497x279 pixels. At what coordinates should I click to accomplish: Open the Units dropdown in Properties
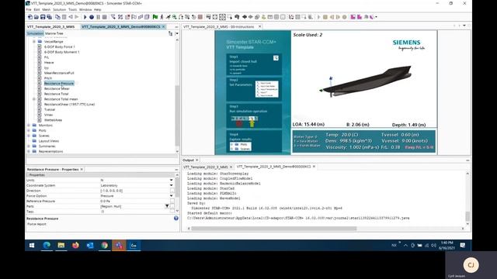[171, 180]
